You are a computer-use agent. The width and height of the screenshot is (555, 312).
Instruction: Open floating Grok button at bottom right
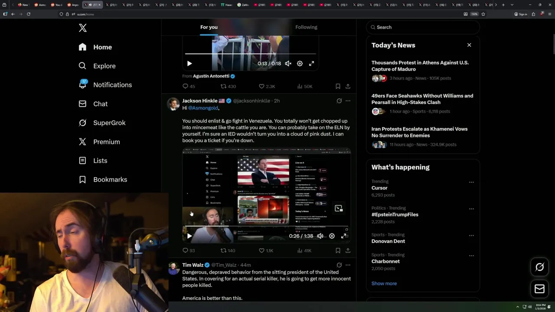click(x=539, y=267)
